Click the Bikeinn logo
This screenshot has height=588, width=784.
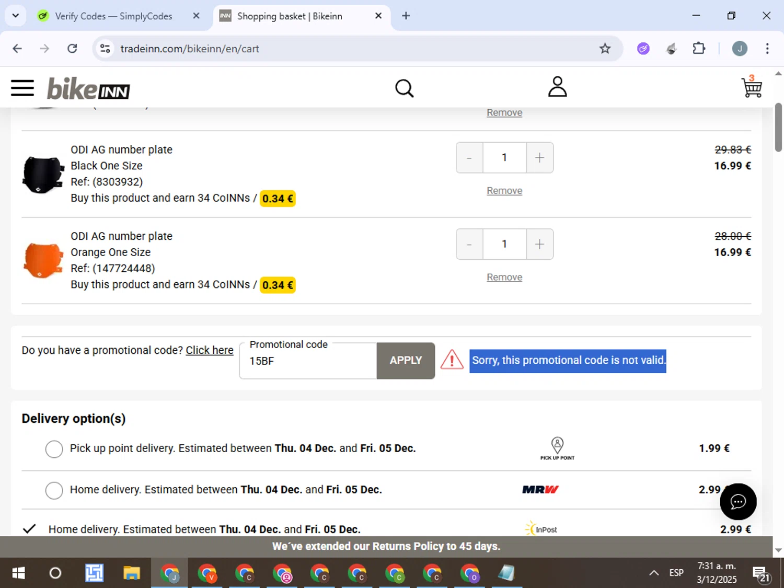point(88,88)
